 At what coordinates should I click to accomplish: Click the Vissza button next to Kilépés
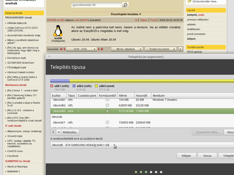pyautogui.click(x=207, y=156)
